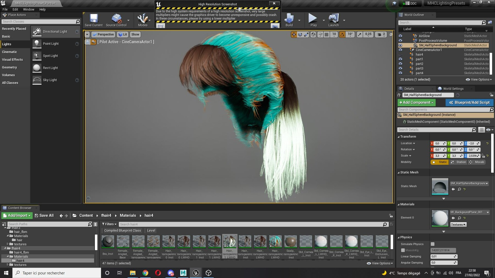Screen dimensions: 495x278
Task: Open Chrome from Windows taskbar
Action: [x=145, y=273]
